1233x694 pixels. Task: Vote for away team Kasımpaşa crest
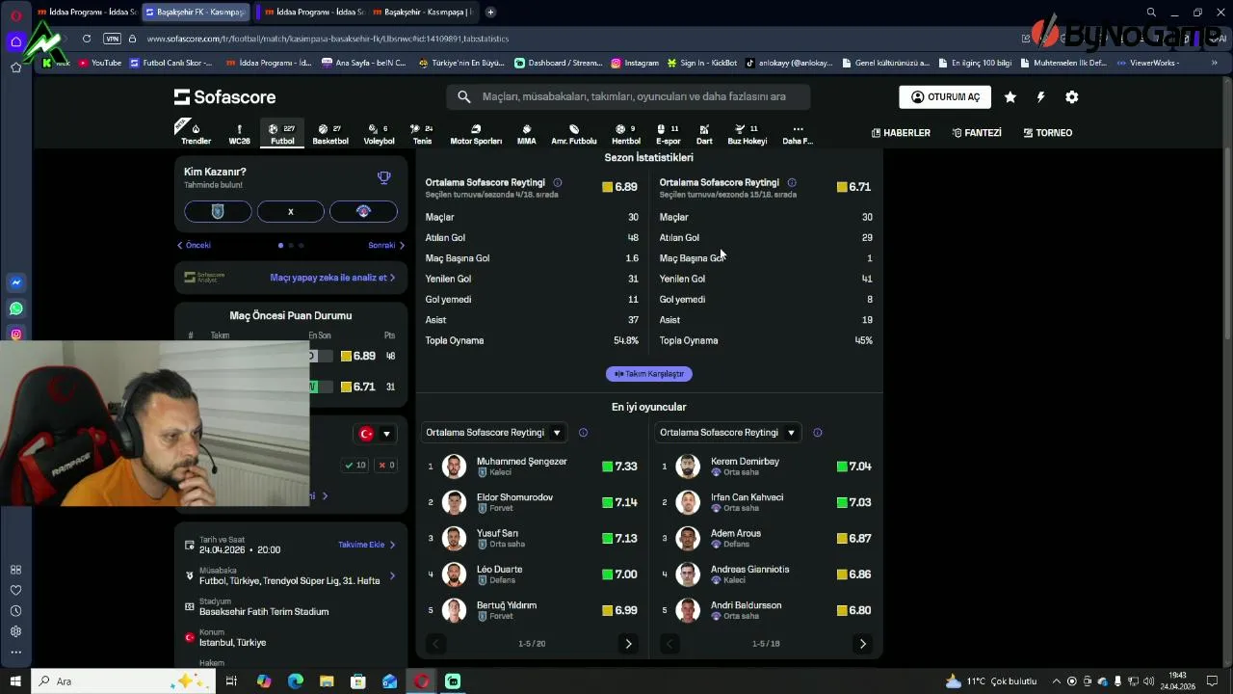pos(363,212)
